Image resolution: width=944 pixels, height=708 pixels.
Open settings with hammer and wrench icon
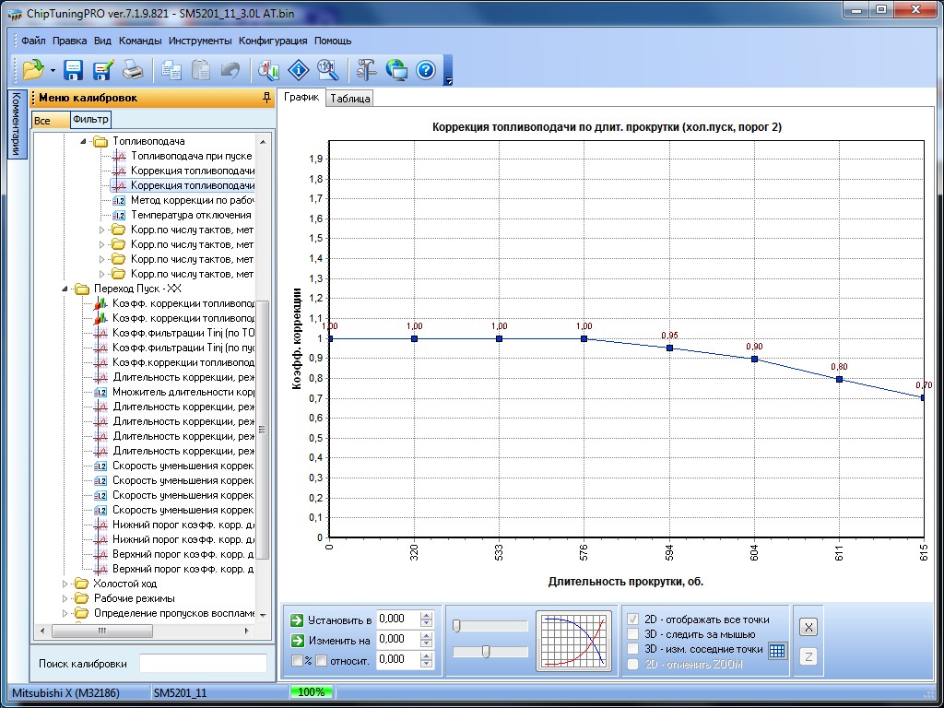(x=367, y=70)
